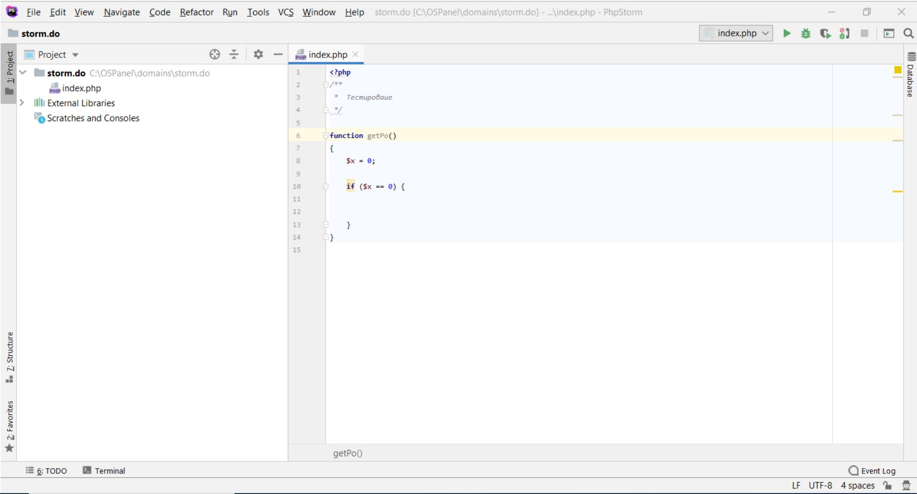Click the highlighted if keyword
Image resolution: width=917 pixels, height=494 pixels.
pos(350,187)
